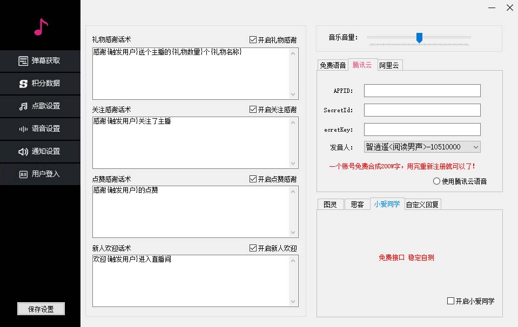
Task: Open the 弹幕获取 panel from the sidebar
Action: coord(41,61)
